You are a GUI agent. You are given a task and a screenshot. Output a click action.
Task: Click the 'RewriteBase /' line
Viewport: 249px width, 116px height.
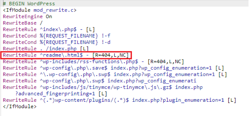tap(23, 23)
